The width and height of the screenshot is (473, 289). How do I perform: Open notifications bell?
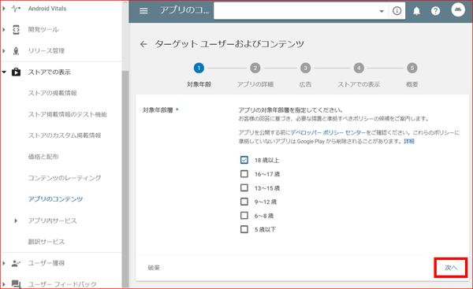(x=416, y=11)
